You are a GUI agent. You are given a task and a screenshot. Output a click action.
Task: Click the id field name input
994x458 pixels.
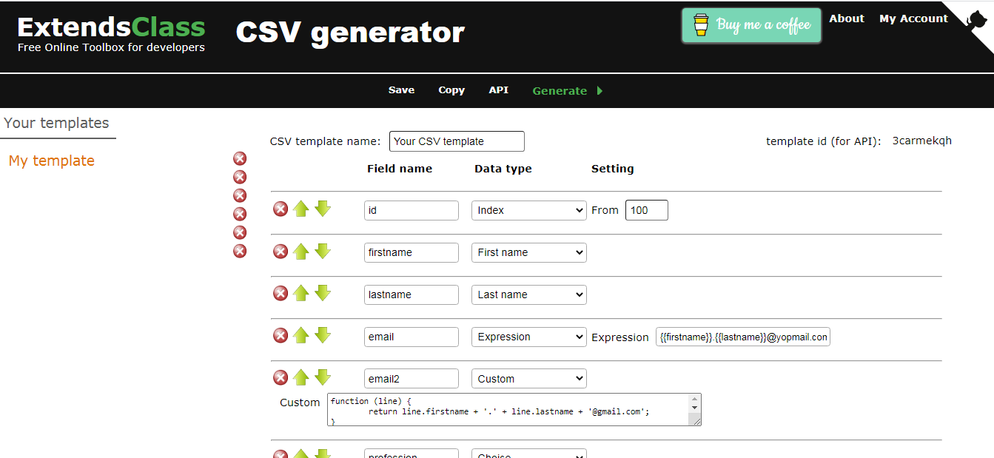412,210
